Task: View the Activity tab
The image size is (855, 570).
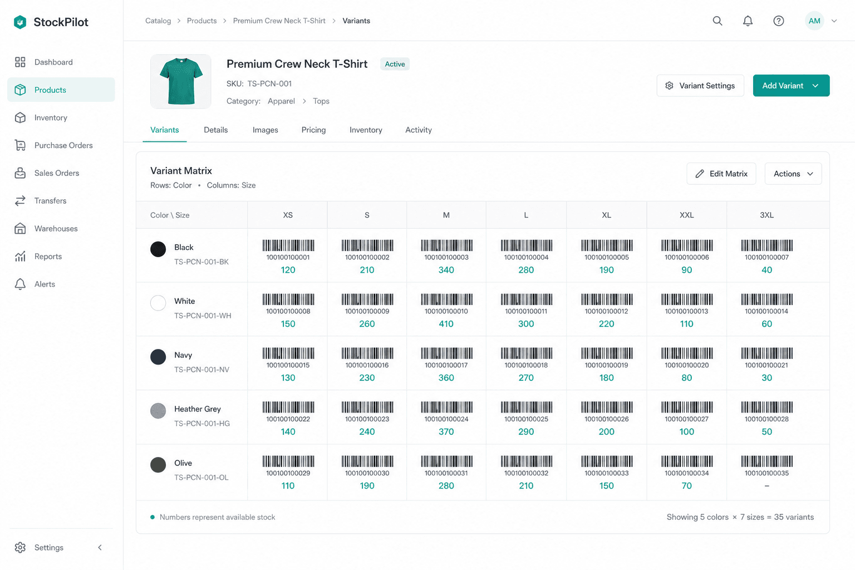Action: pos(419,130)
